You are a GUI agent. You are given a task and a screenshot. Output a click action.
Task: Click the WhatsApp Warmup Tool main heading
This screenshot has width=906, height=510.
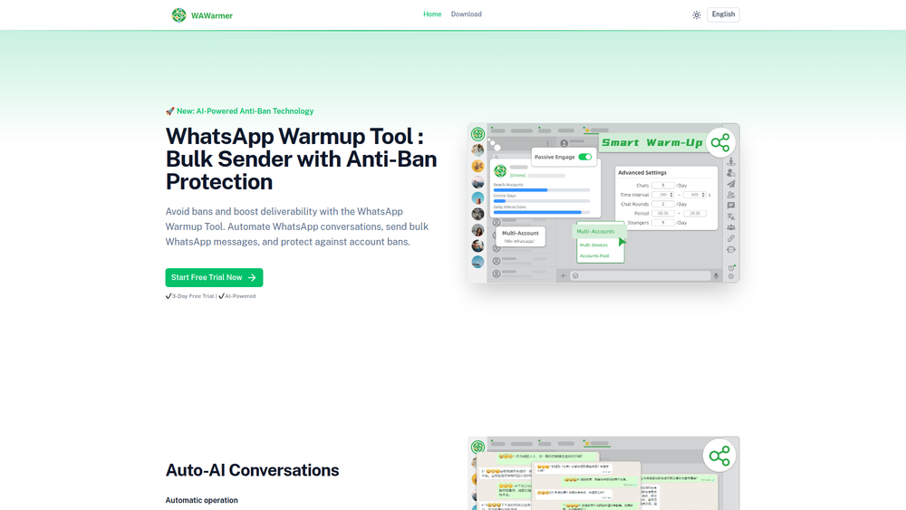click(x=301, y=159)
